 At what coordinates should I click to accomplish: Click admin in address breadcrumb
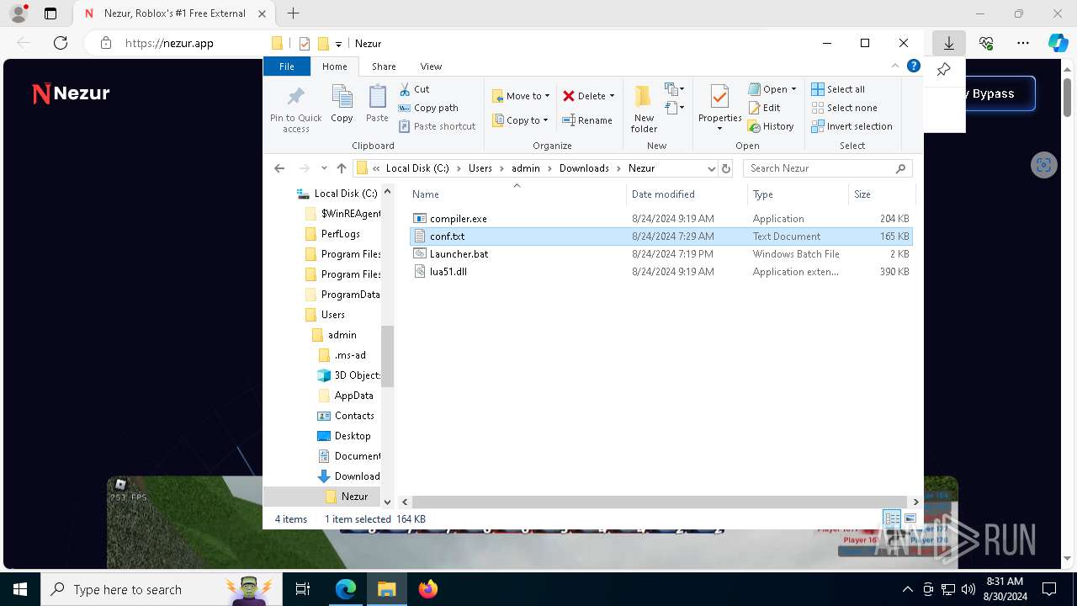point(526,168)
